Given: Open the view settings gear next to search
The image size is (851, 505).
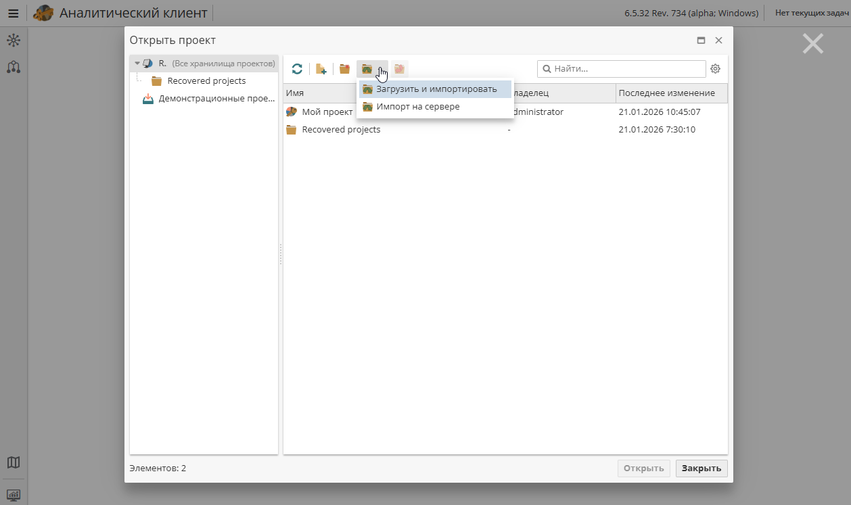Looking at the screenshot, I should pos(715,68).
